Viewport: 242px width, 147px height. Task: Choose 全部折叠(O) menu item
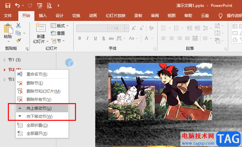click(42, 125)
